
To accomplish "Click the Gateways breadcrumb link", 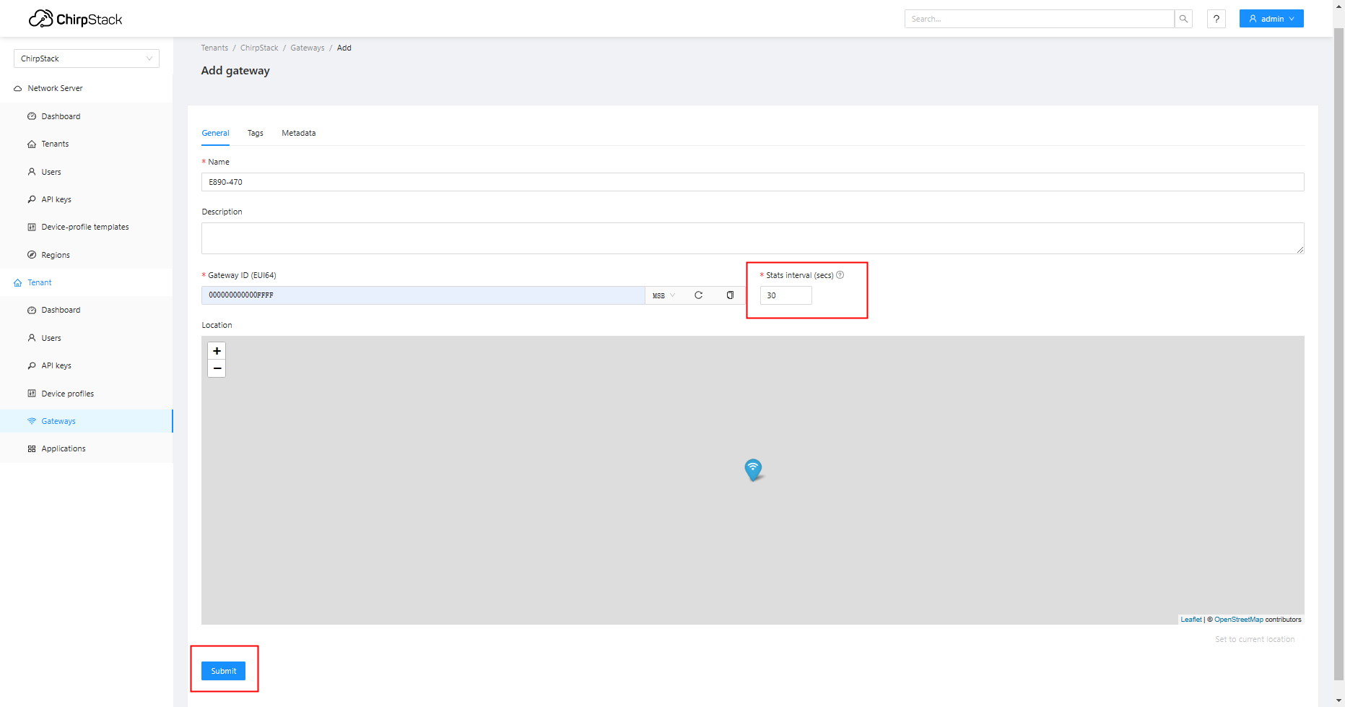I will (308, 48).
